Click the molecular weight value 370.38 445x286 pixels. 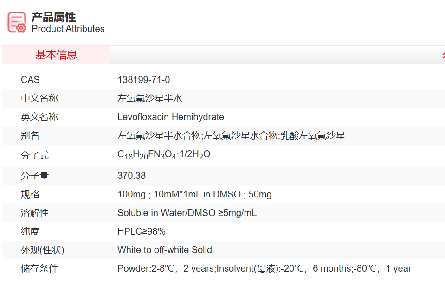[x=131, y=176]
